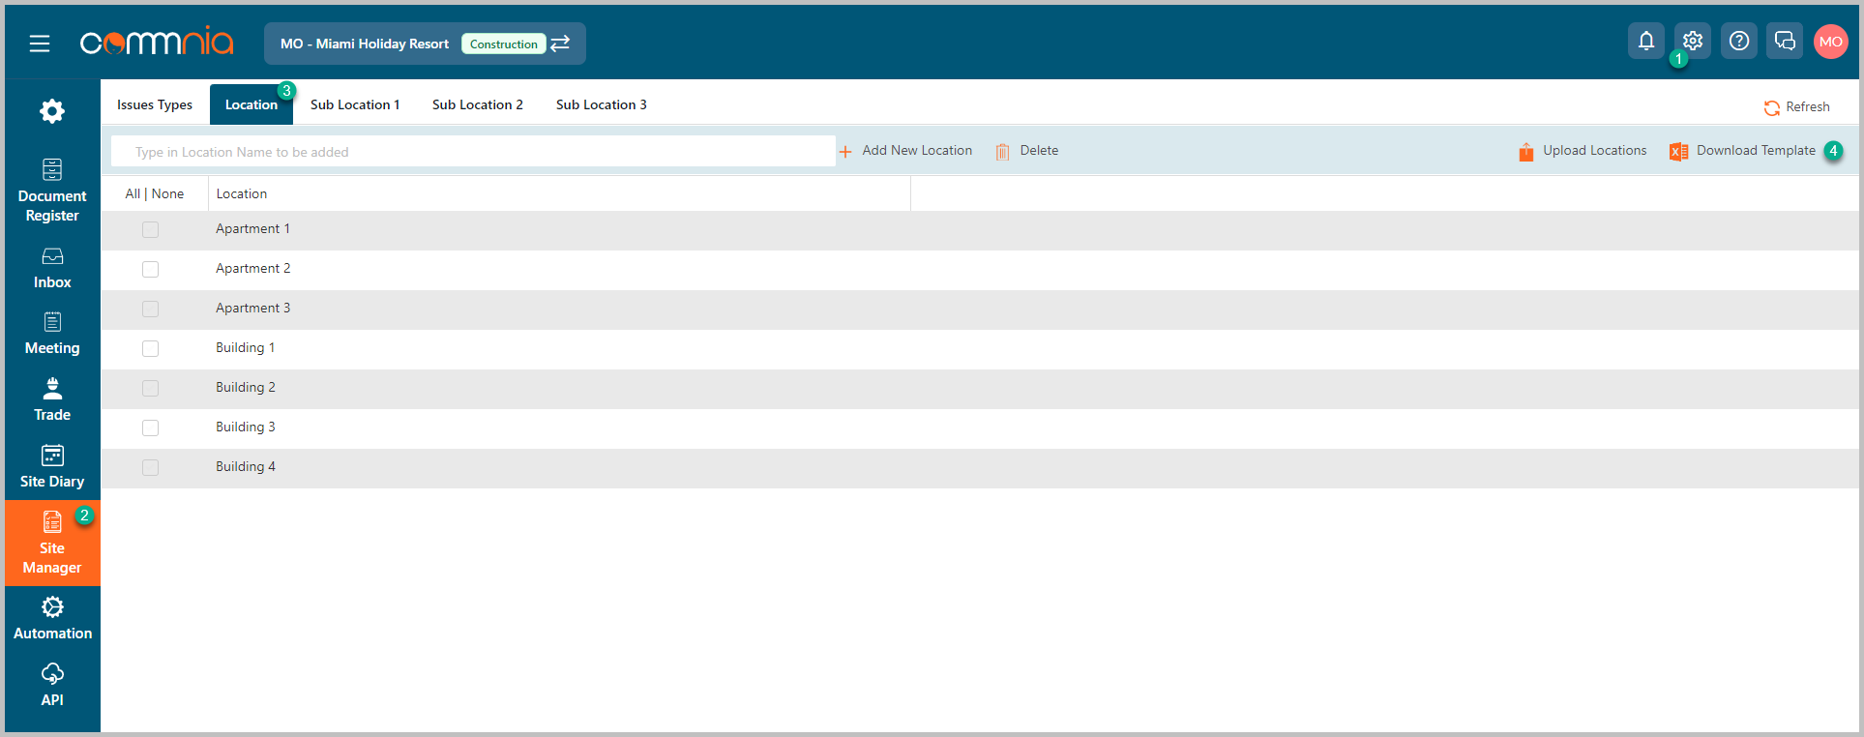This screenshot has height=737, width=1864.
Task: Focus the Location Name input field
Action: point(473,152)
